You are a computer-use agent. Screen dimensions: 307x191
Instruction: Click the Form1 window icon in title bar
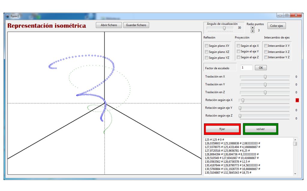click(x=7, y=16)
